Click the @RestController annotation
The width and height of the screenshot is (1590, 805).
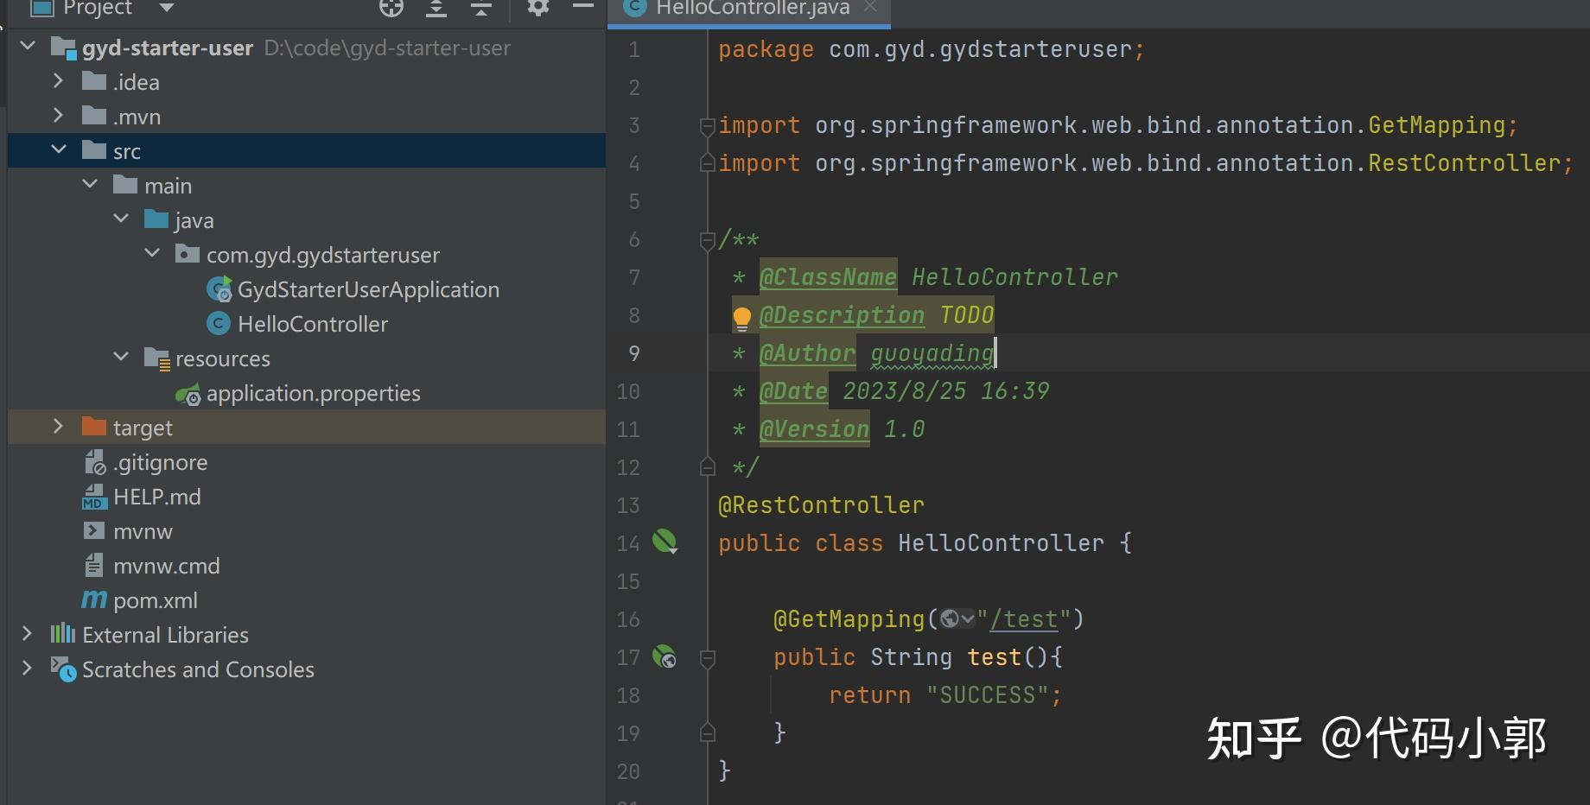pos(821,505)
